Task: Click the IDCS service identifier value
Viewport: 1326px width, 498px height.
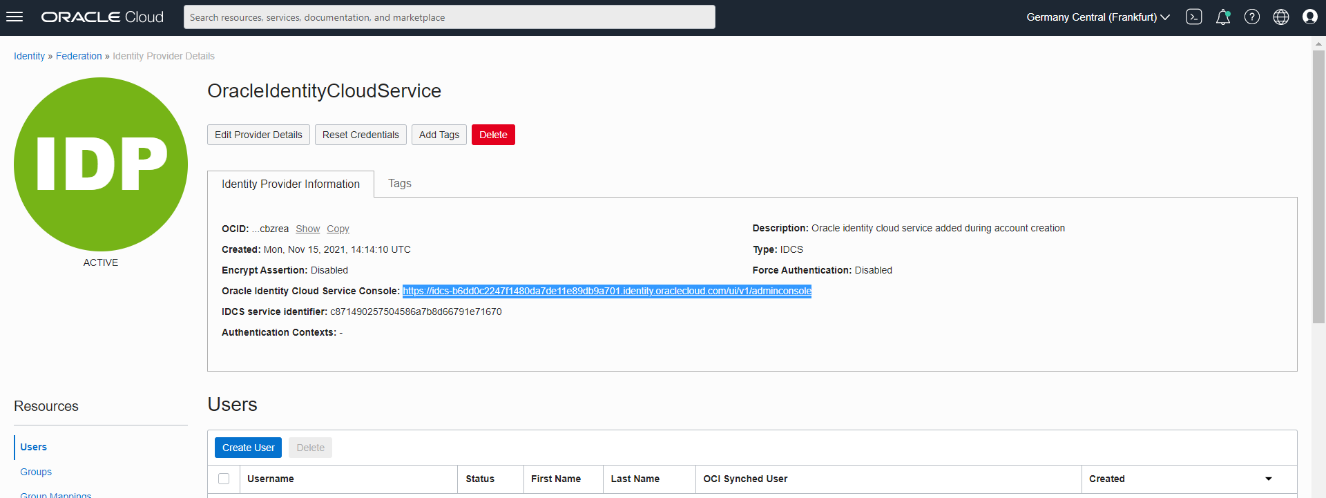Action: (416, 312)
